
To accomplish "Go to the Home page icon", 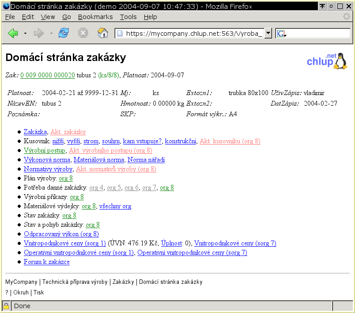I will pyautogui.click(x=102, y=33).
